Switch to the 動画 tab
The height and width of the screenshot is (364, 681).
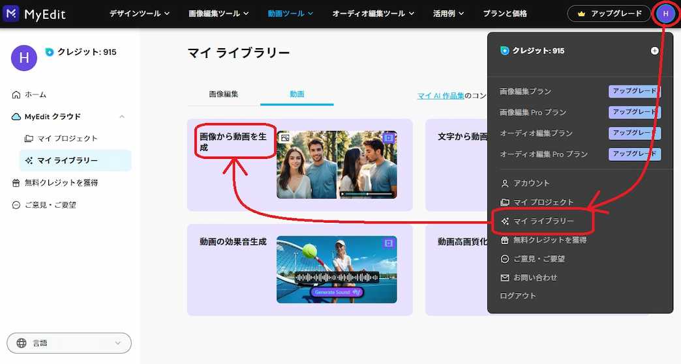(297, 94)
